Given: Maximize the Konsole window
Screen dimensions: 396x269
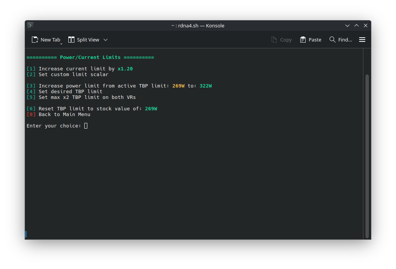Looking at the screenshot, I should (x=357, y=25).
